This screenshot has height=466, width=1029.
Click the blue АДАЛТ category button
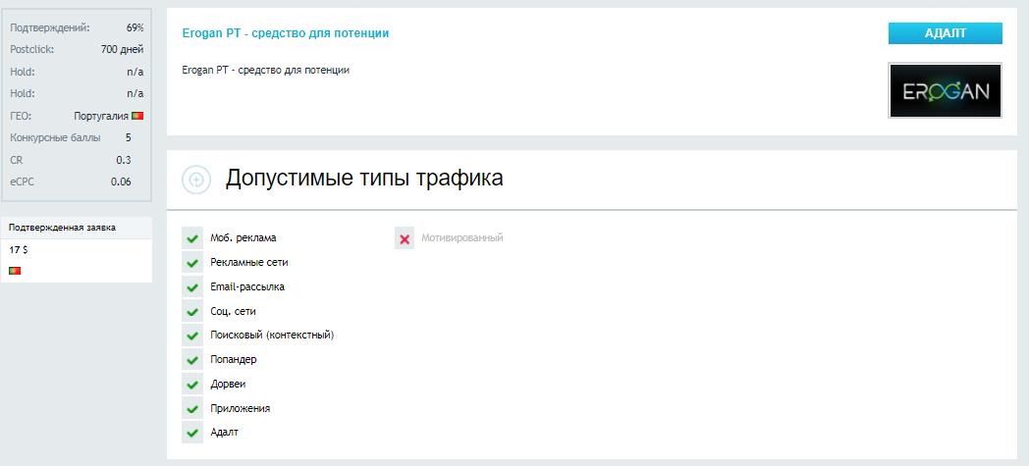click(x=945, y=33)
